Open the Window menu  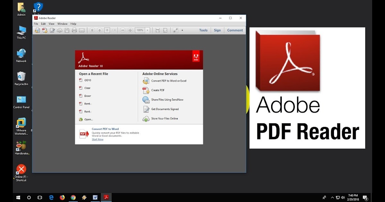[63, 24]
